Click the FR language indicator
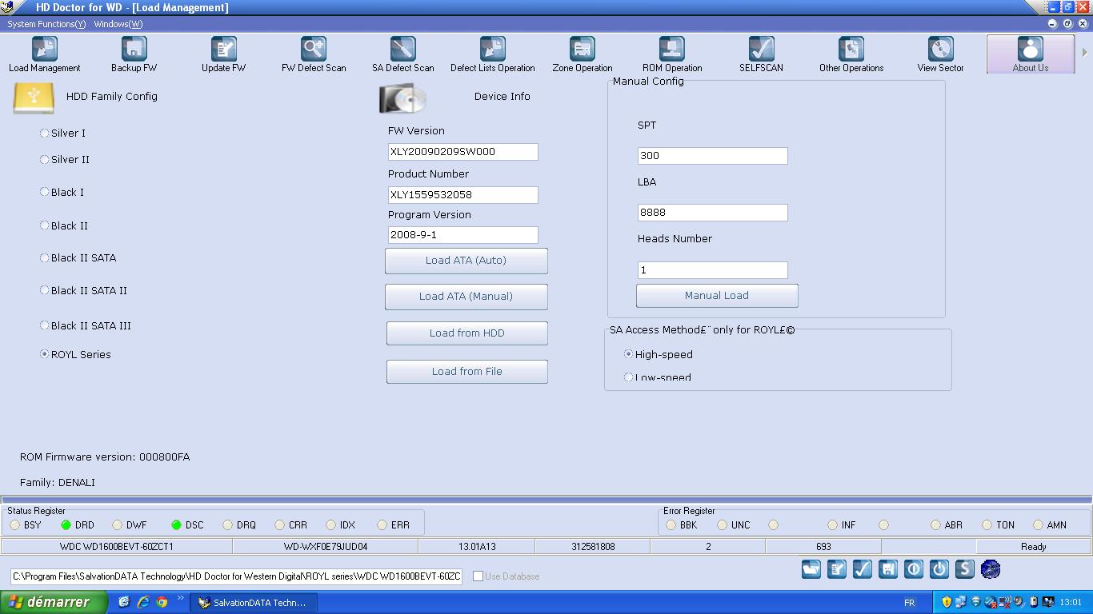 [x=909, y=603]
